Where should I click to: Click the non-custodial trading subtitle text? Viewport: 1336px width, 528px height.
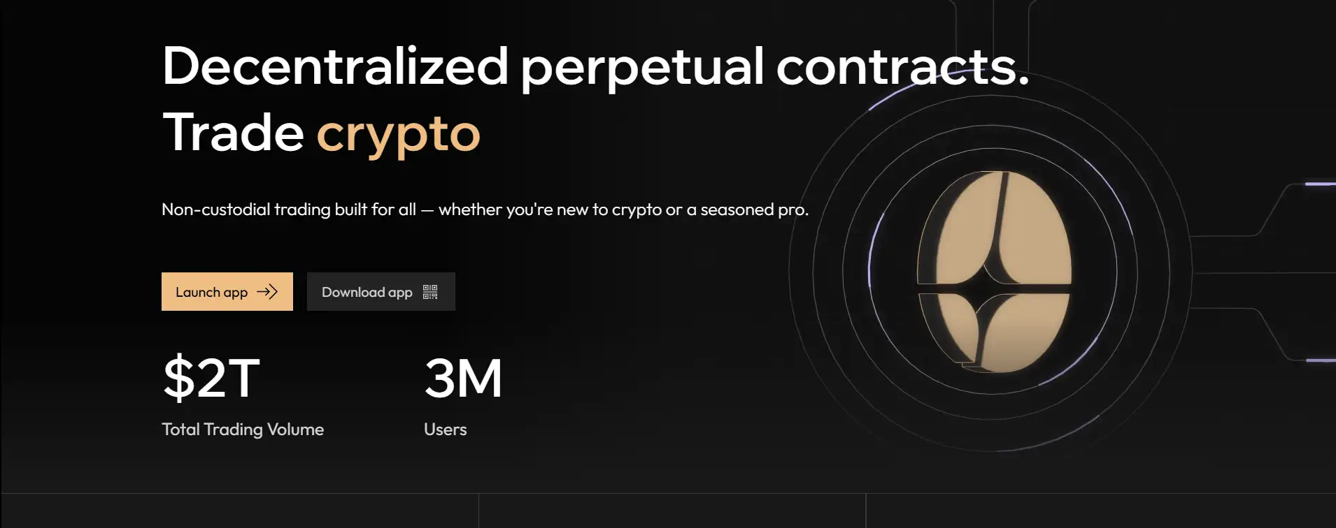coord(485,210)
